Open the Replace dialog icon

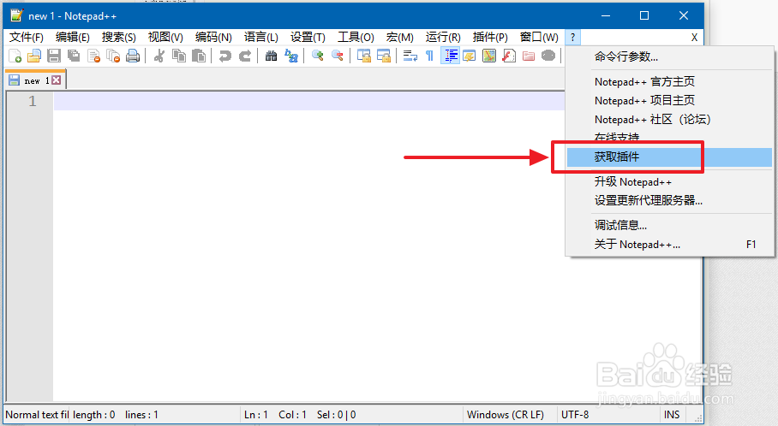291,56
